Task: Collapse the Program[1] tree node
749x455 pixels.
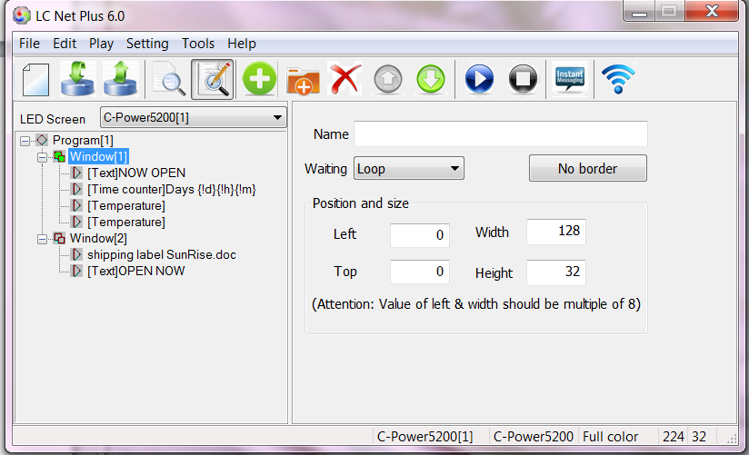Action: coord(25,141)
